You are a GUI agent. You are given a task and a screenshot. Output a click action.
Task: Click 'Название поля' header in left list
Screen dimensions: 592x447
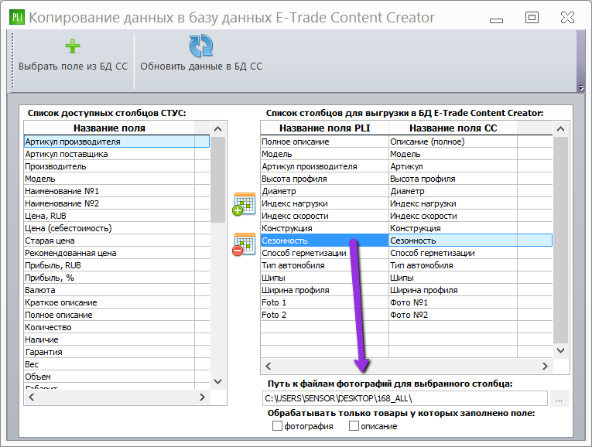tap(109, 128)
